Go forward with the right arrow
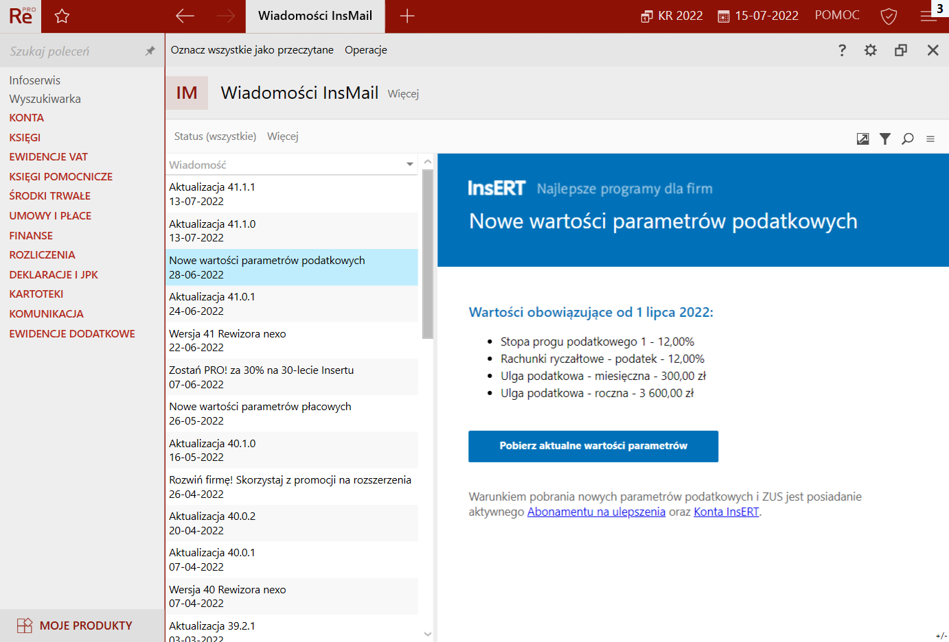Viewport: 949px width, 642px height. pos(225,16)
